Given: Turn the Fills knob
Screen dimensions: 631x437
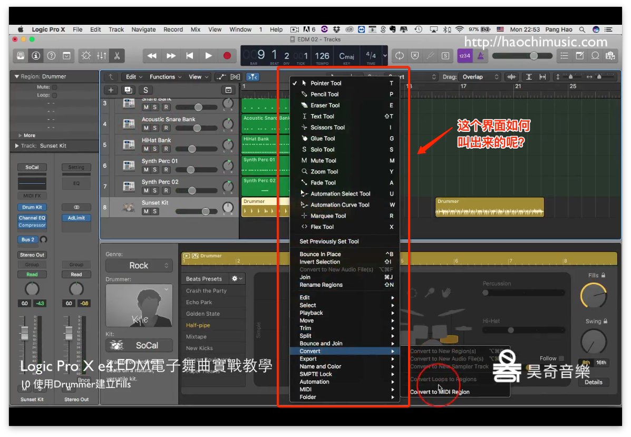Looking at the screenshot, I should (594, 296).
